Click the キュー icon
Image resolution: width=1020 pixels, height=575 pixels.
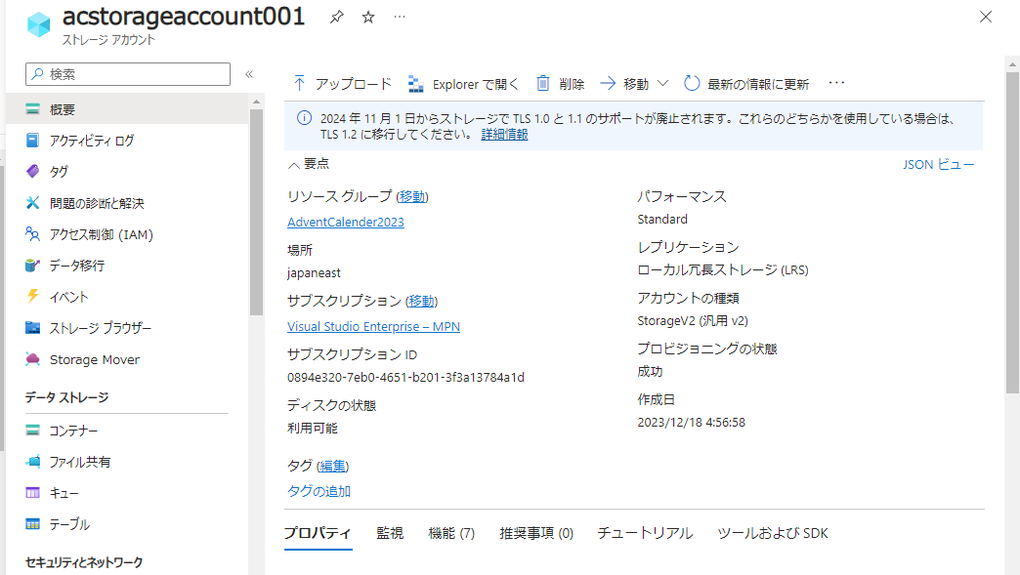coord(32,492)
